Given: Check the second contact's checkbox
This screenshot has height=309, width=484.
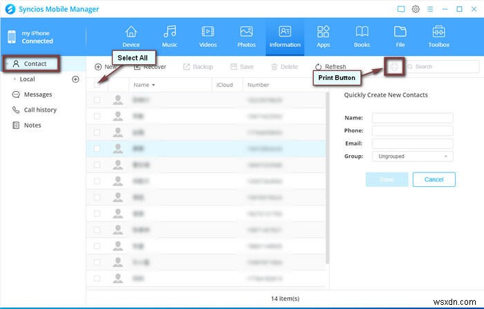Looking at the screenshot, I should (97, 117).
